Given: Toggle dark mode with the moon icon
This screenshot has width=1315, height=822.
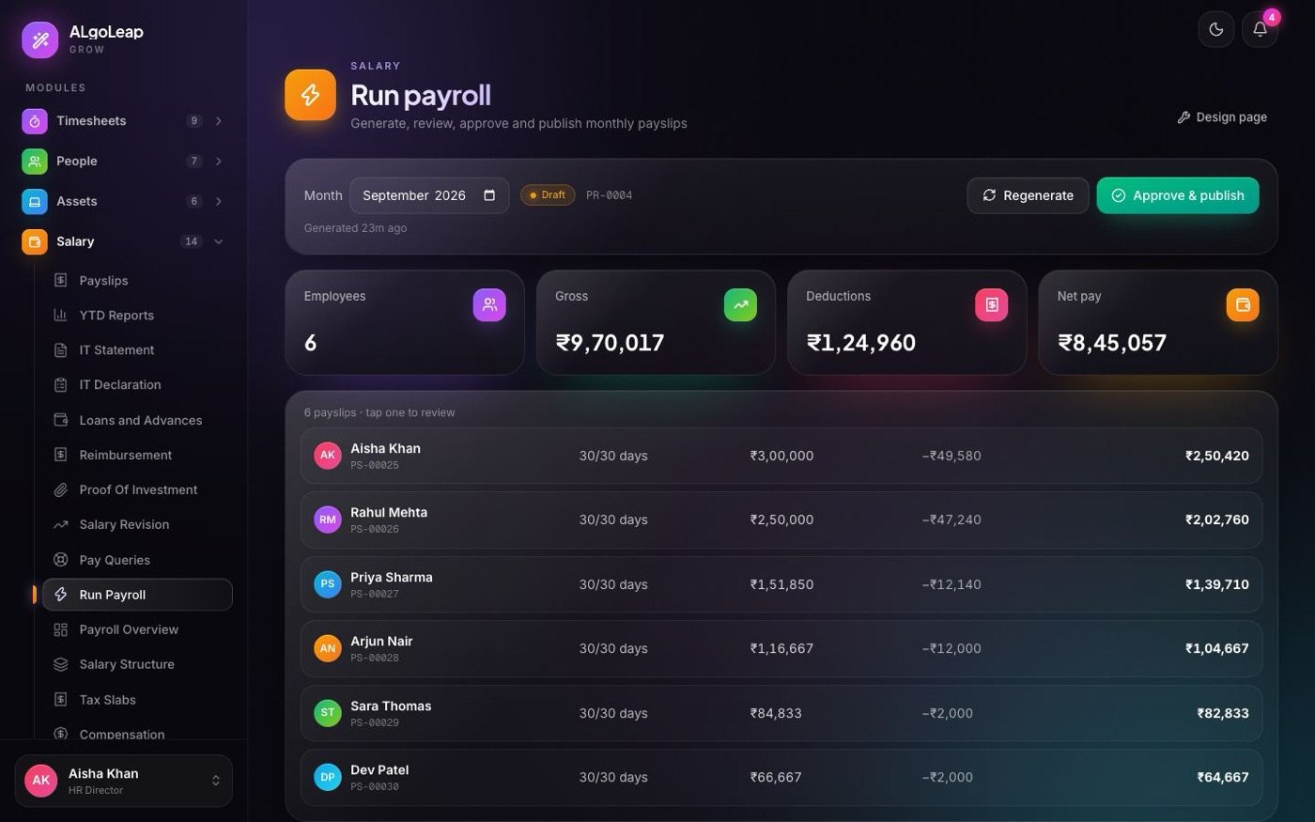Looking at the screenshot, I should click(1215, 29).
